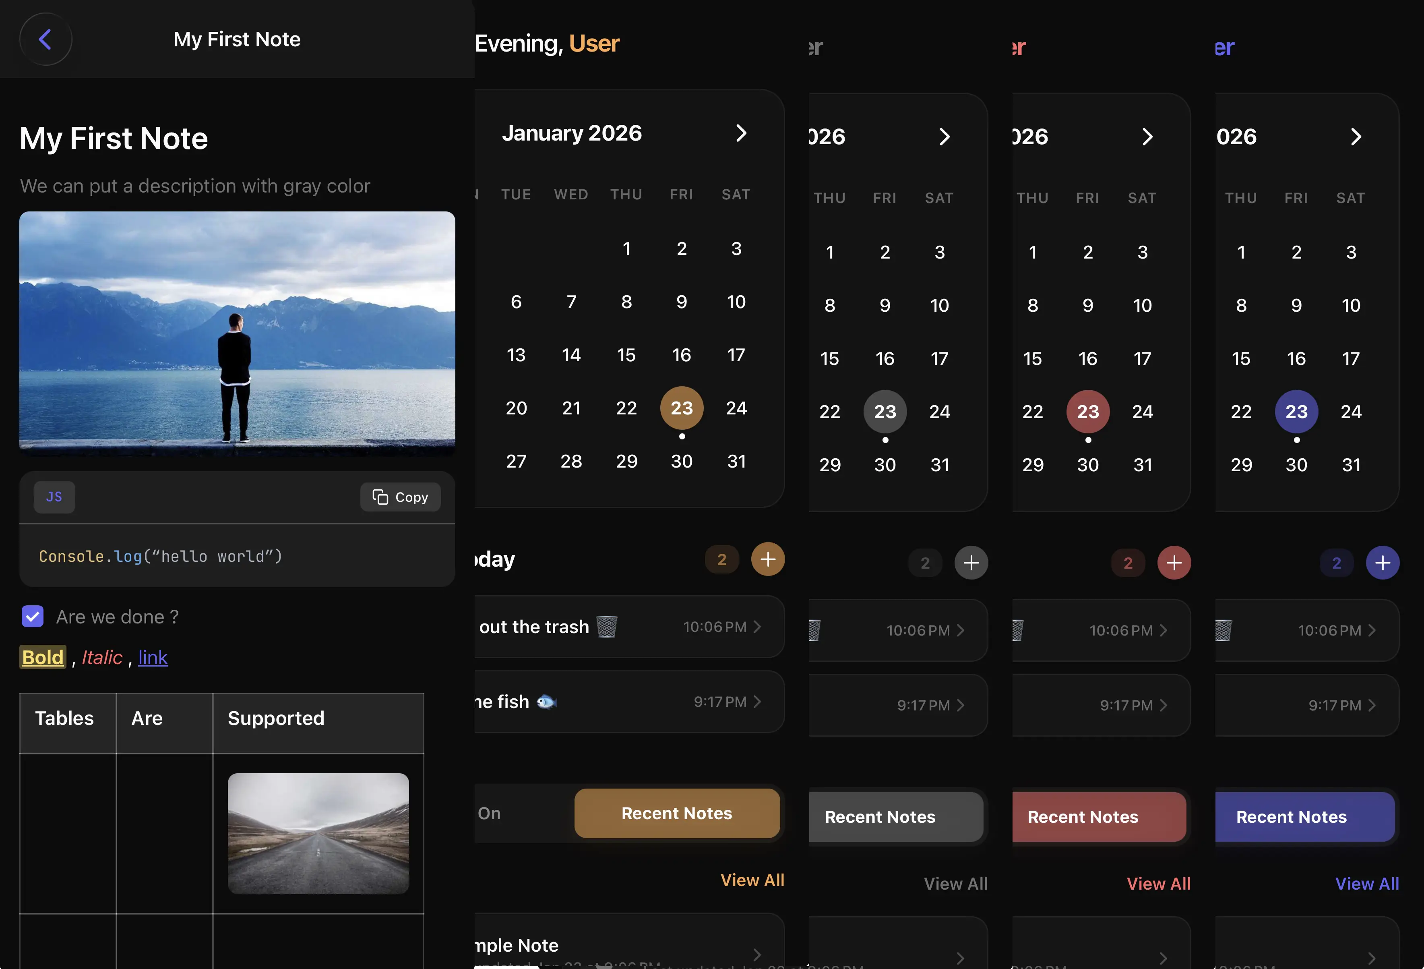
Task: Go to next month in January 2026 calendar
Action: pyautogui.click(x=741, y=133)
